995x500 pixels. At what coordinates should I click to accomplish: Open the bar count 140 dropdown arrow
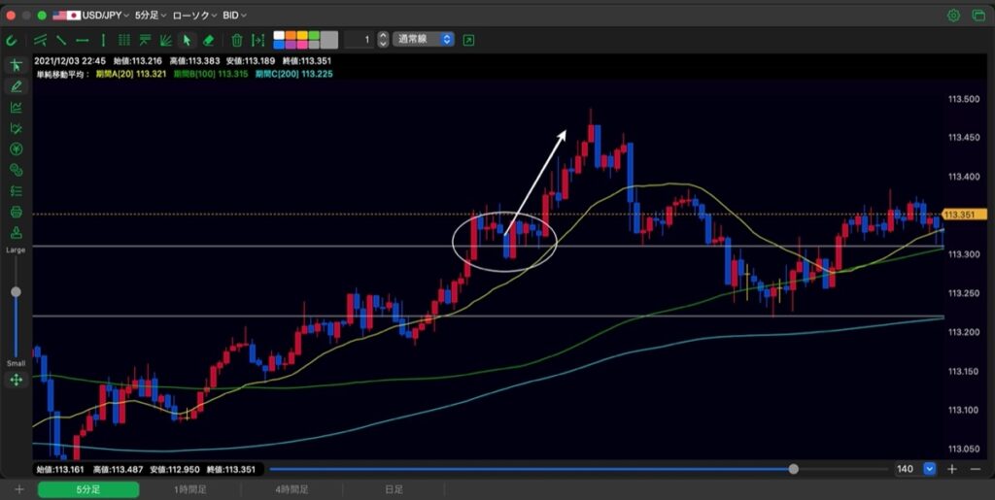point(930,469)
